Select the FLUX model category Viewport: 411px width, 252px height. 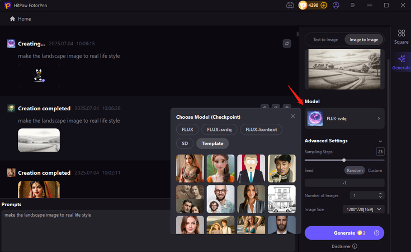tap(187, 129)
